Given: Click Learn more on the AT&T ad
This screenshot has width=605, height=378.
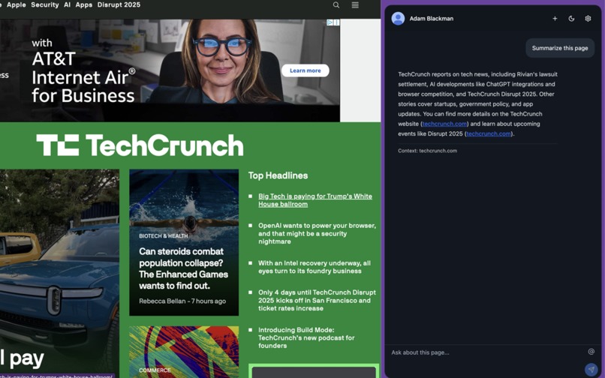Looking at the screenshot, I should (306, 70).
